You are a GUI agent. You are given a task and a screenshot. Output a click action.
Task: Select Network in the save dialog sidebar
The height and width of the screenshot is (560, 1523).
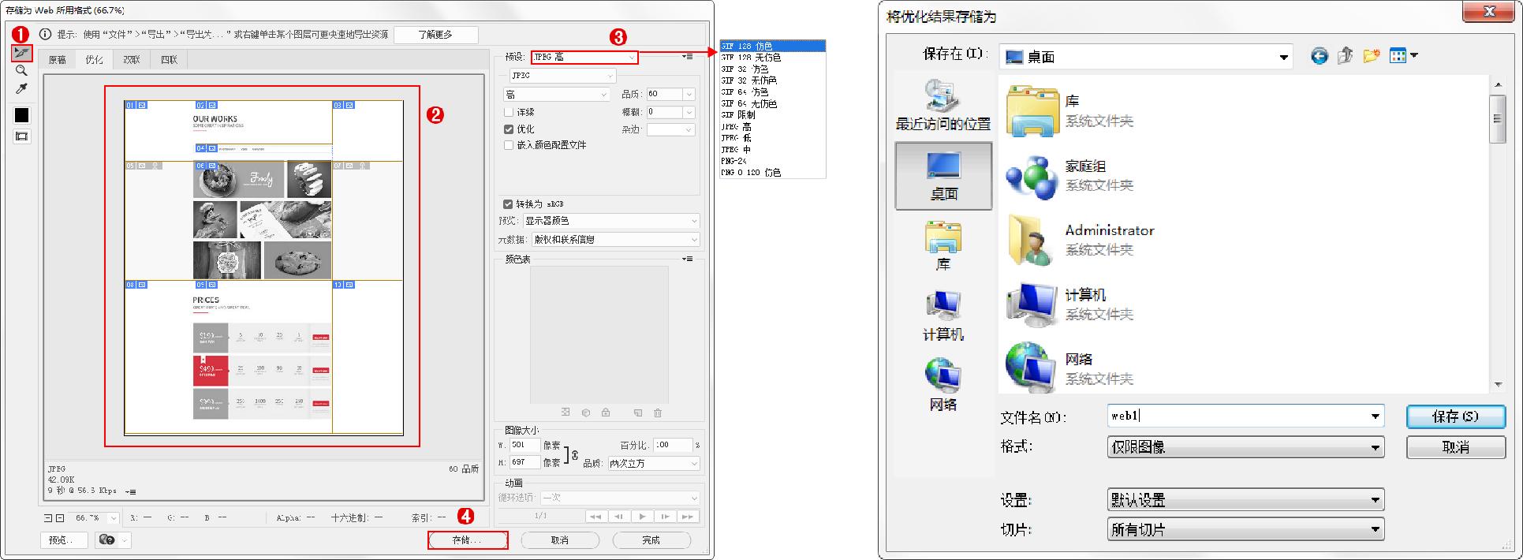tap(943, 385)
